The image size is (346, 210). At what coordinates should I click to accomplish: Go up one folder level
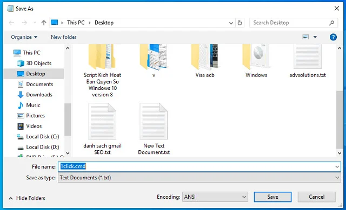(x=44, y=23)
